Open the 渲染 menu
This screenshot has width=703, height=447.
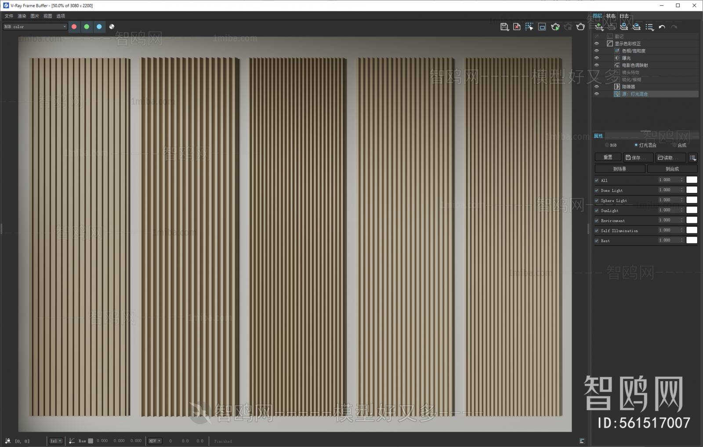tap(22, 16)
